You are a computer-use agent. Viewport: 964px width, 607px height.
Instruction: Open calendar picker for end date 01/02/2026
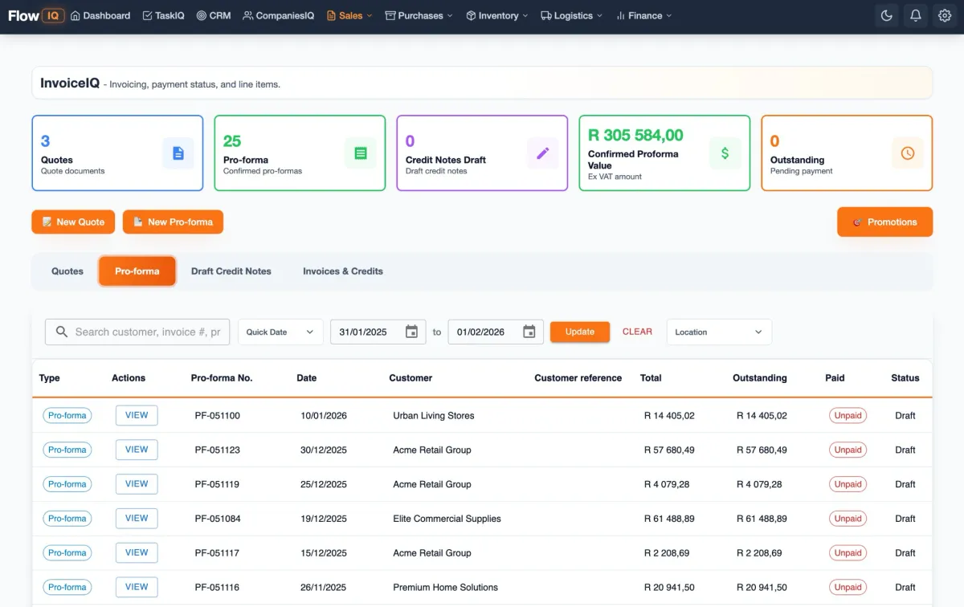pos(529,332)
